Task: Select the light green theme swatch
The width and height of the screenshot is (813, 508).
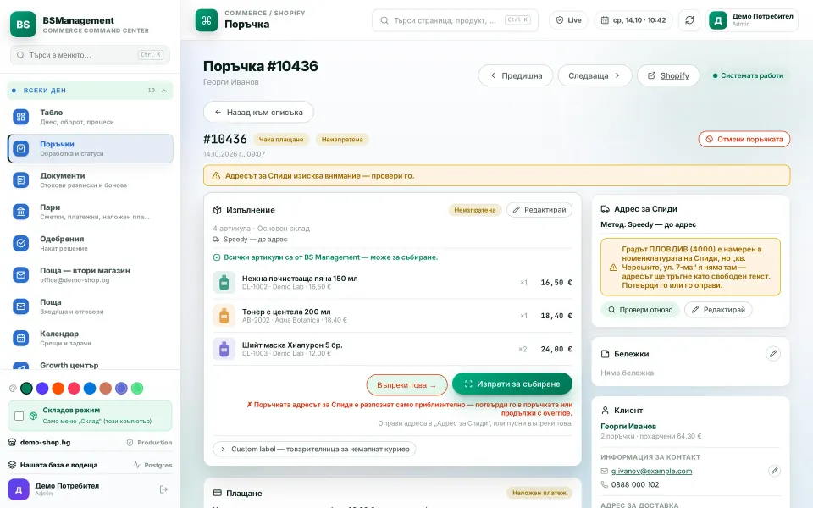Action: [x=137, y=389]
